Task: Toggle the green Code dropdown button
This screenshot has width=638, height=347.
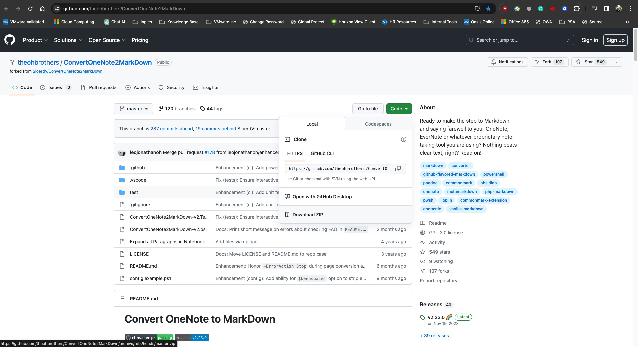Action: pyautogui.click(x=399, y=109)
